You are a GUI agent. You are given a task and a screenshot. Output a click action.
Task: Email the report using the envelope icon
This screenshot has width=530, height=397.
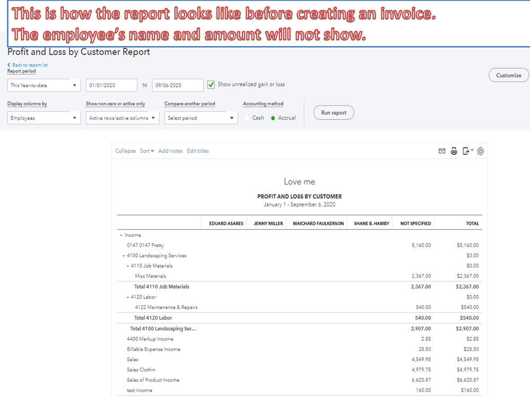point(442,151)
